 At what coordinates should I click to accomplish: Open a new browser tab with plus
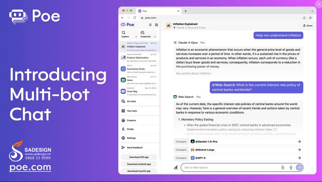coord(186,11)
